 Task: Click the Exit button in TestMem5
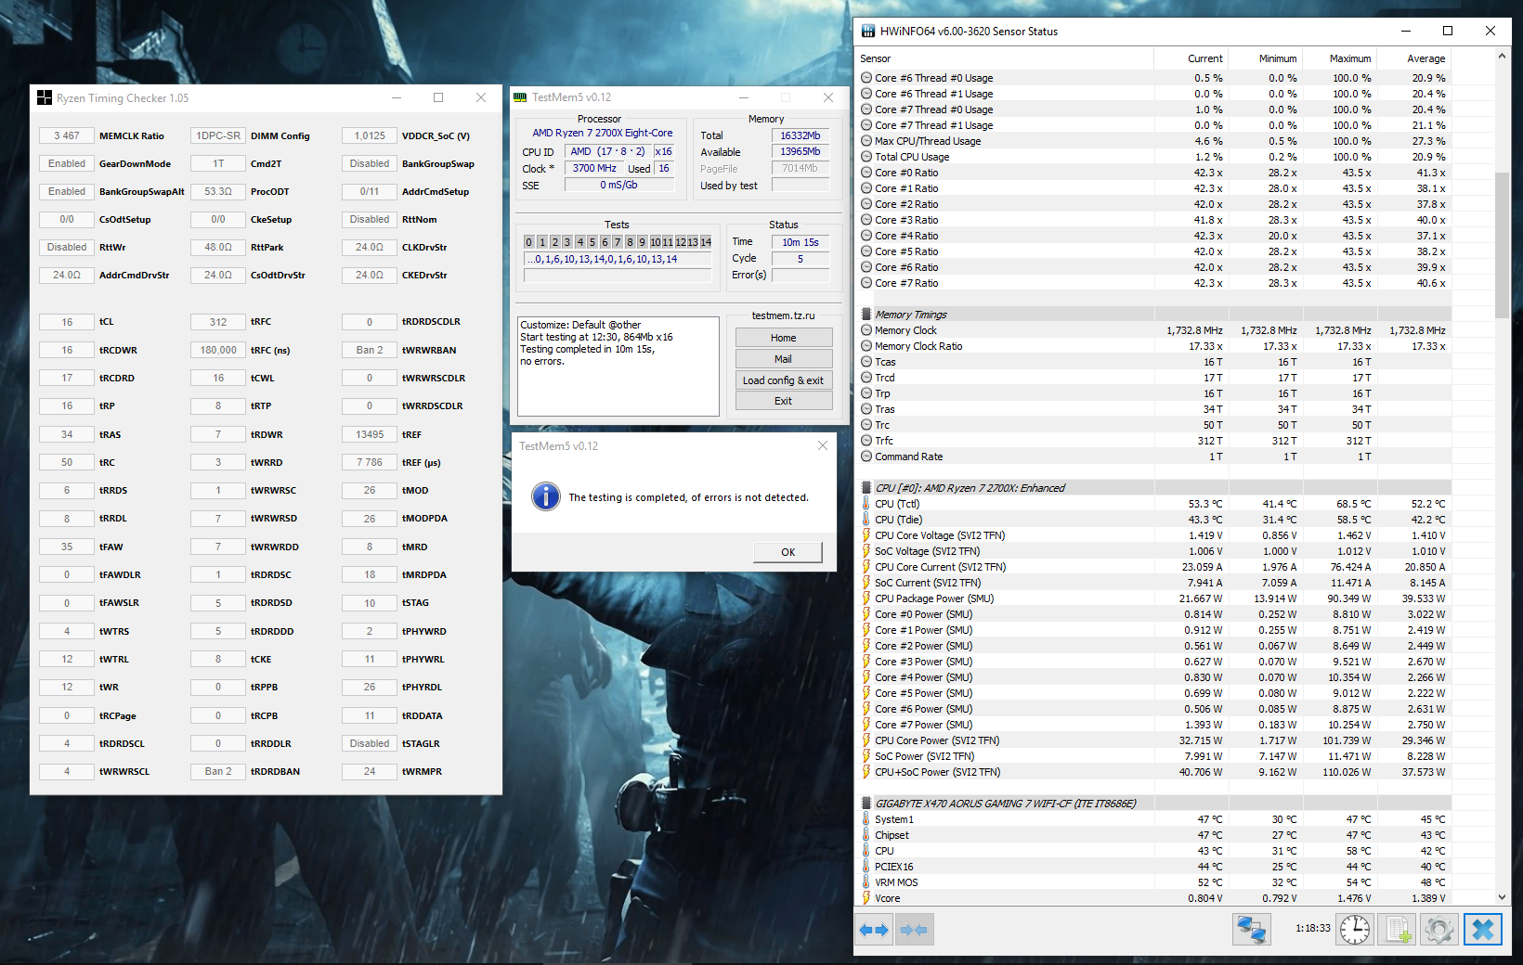coord(784,401)
